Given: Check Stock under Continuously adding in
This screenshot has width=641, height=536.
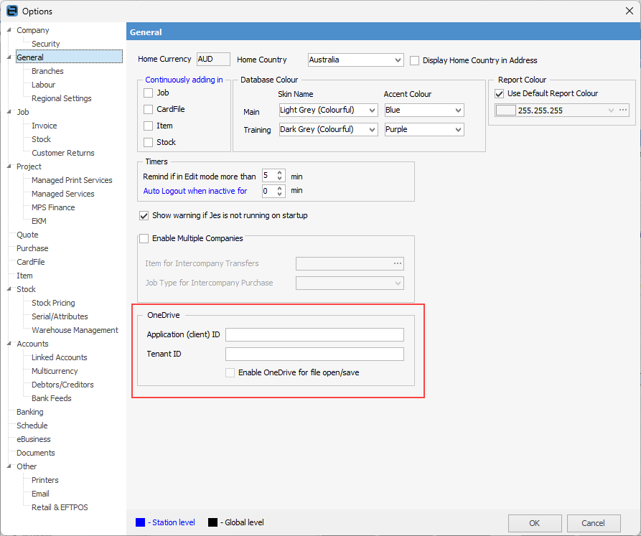Looking at the screenshot, I should pyautogui.click(x=147, y=142).
